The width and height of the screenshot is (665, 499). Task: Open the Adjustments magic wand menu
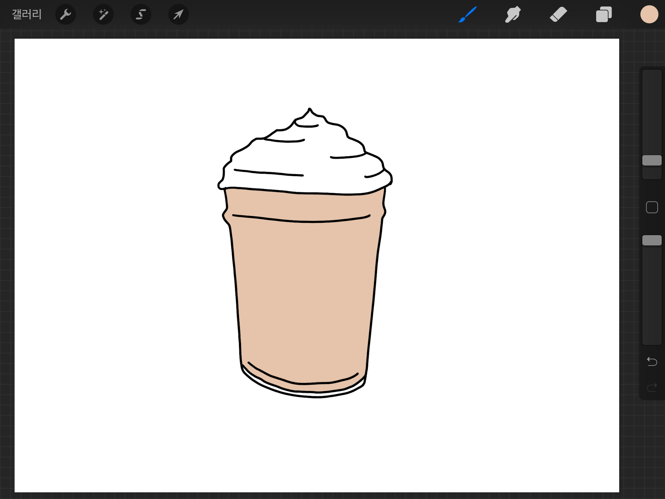tap(103, 15)
